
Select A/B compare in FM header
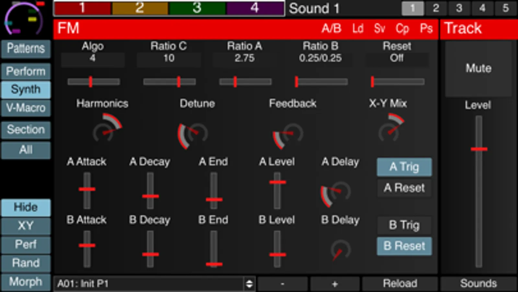coord(331,29)
